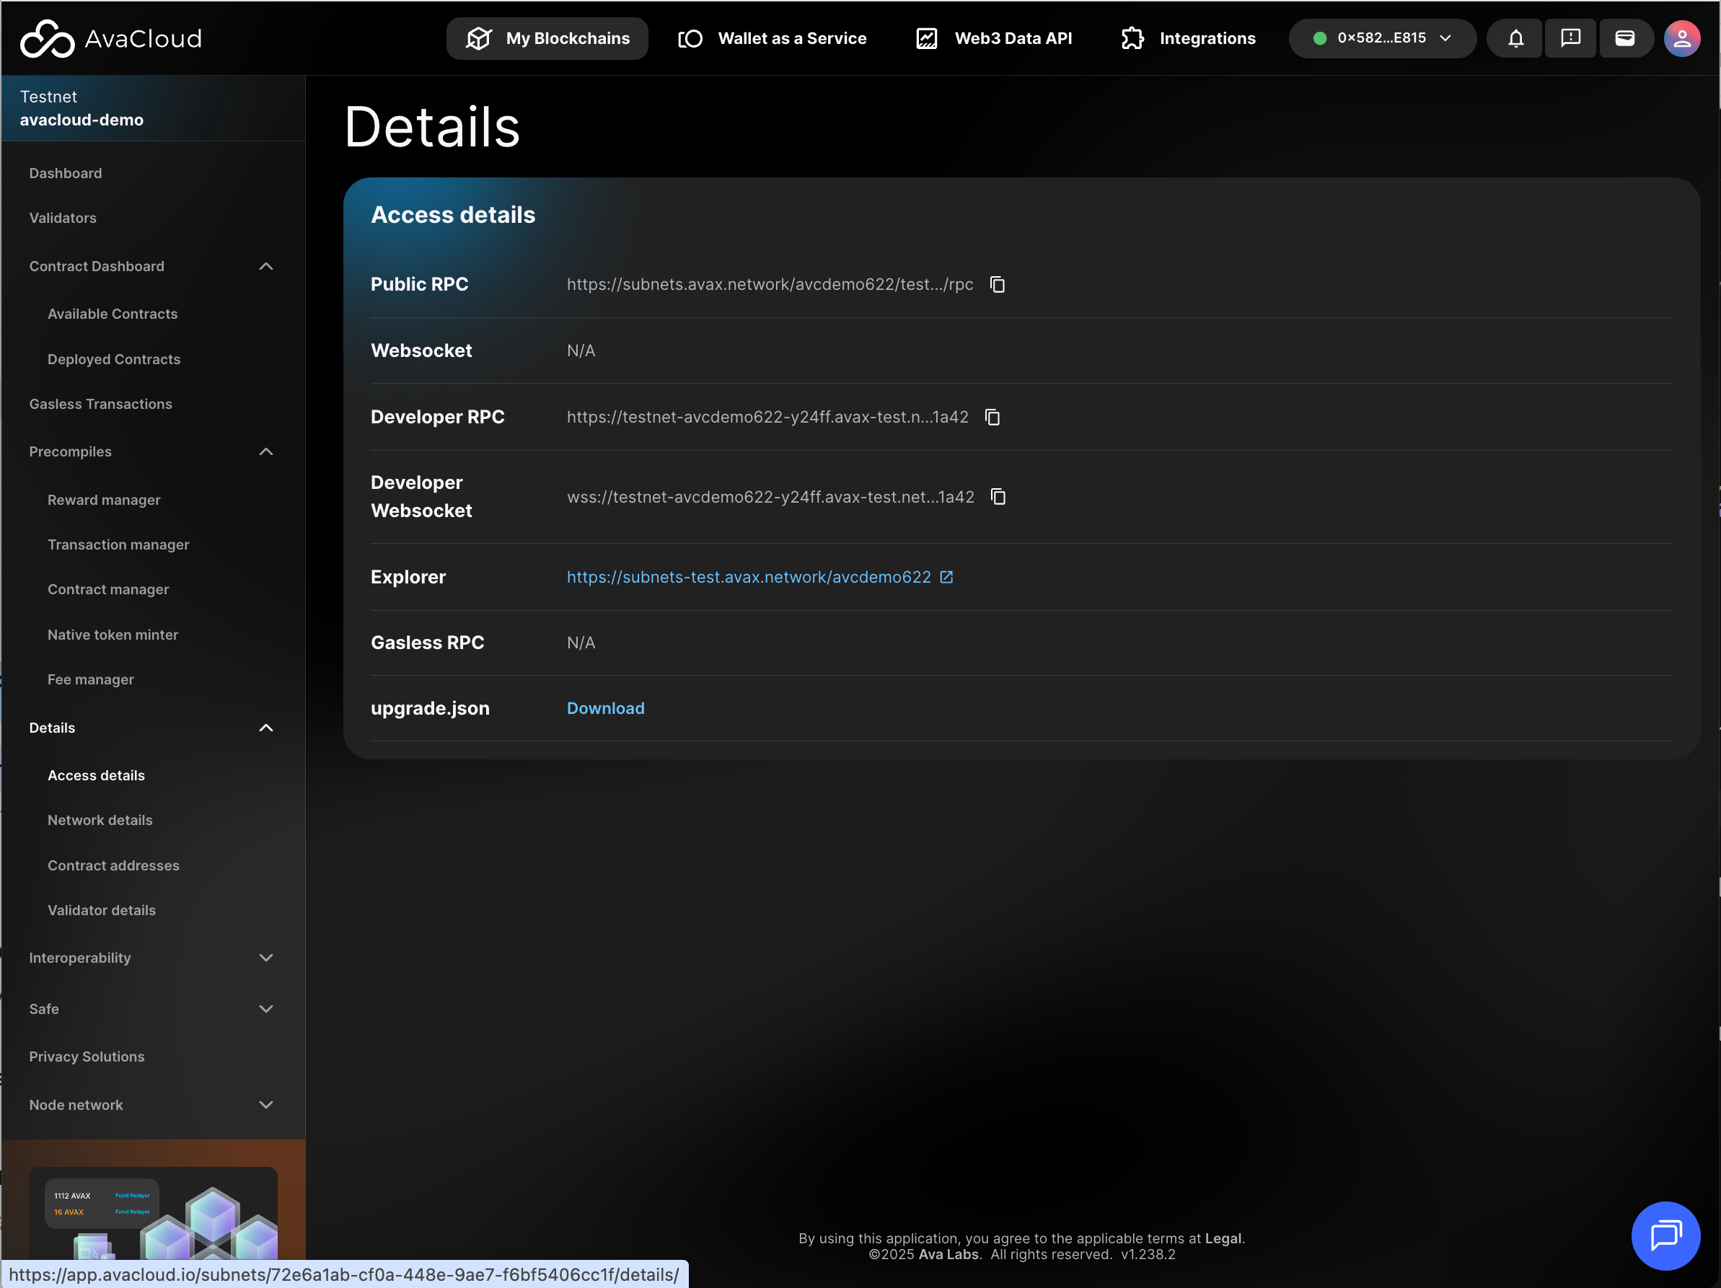The height and width of the screenshot is (1288, 1721).
Task: Collapse the Precompiles section
Action: coord(265,452)
